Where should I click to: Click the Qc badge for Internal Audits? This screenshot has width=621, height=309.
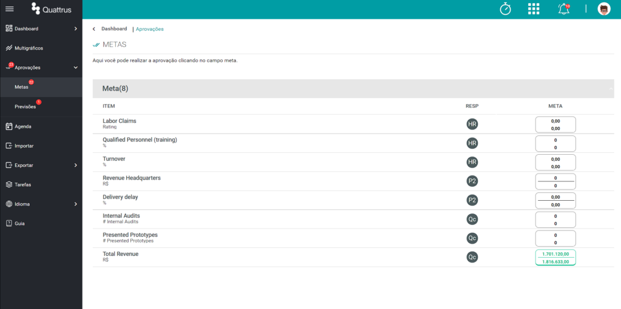pyautogui.click(x=472, y=219)
